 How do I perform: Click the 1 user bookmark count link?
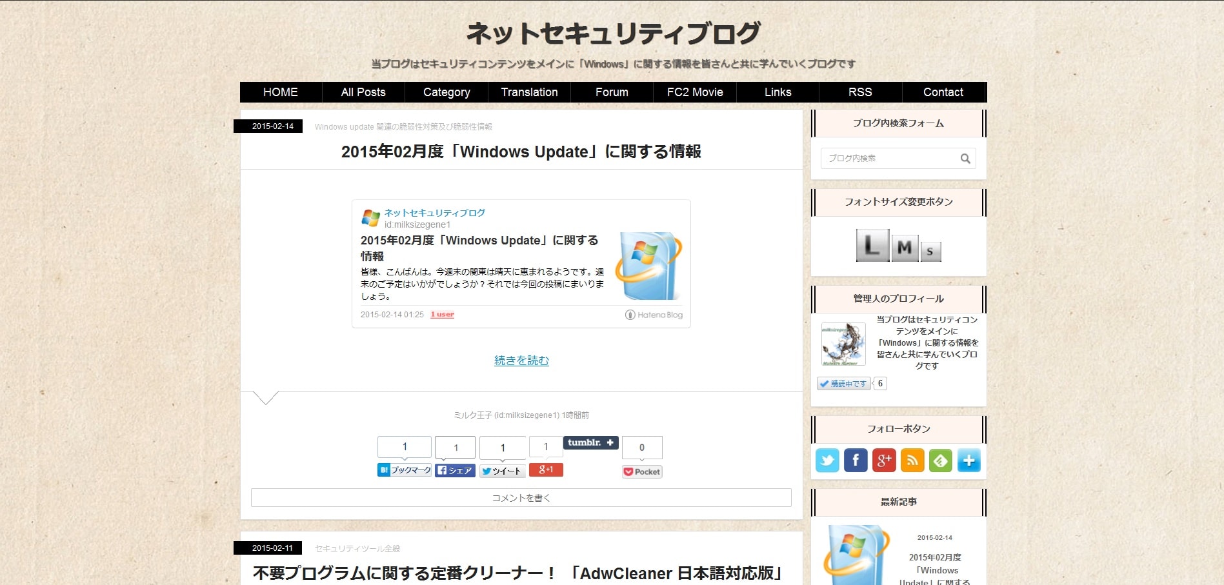pos(443,315)
